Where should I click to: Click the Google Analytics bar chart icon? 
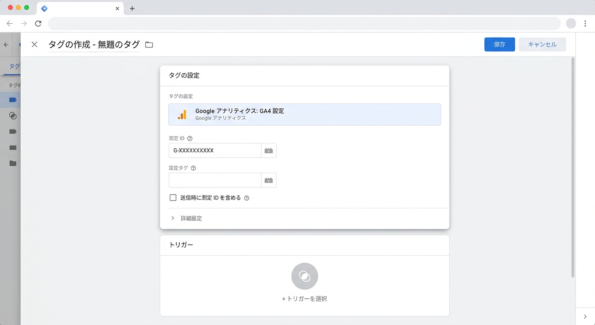click(182, 115)
